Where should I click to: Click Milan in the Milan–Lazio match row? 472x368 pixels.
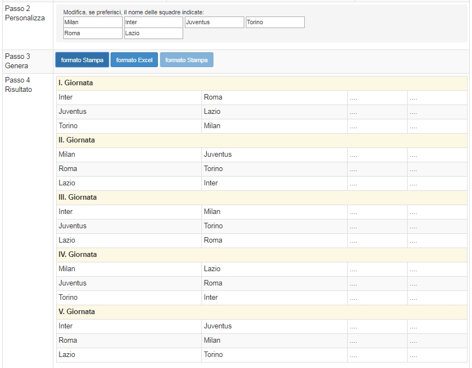click(67, 268)
